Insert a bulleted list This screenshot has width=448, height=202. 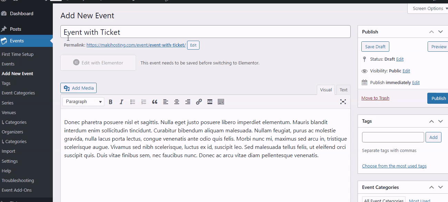click(133, 102)
